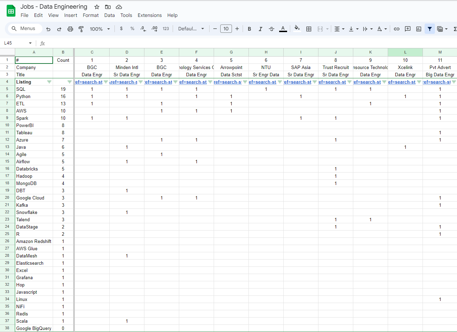This screenshot has width=457, height=332.
Task: Increase decimal places
Action: [154, 29]
